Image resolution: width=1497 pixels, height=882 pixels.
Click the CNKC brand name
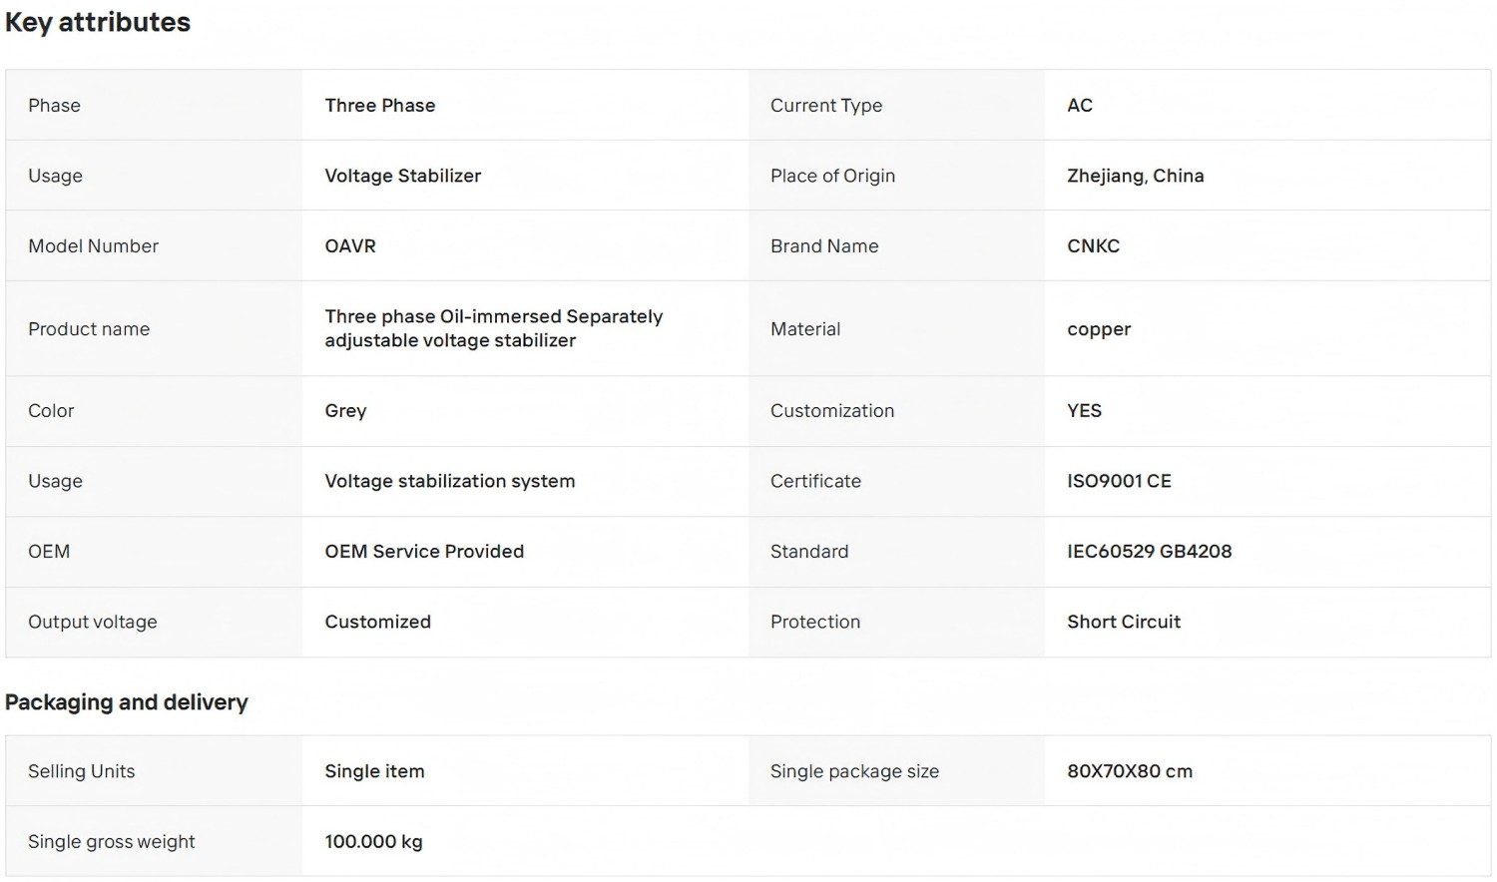point(1094,245)
